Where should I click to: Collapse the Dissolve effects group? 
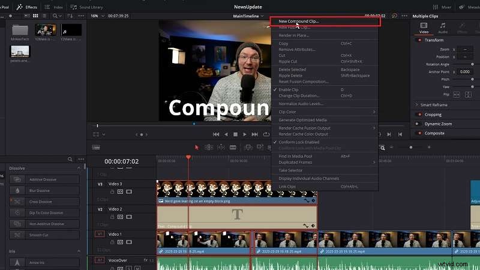[x=79, y=168]
